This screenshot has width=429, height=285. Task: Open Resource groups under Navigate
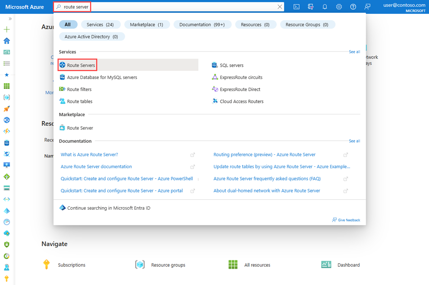pyautogui.click(x=160, y=265)
